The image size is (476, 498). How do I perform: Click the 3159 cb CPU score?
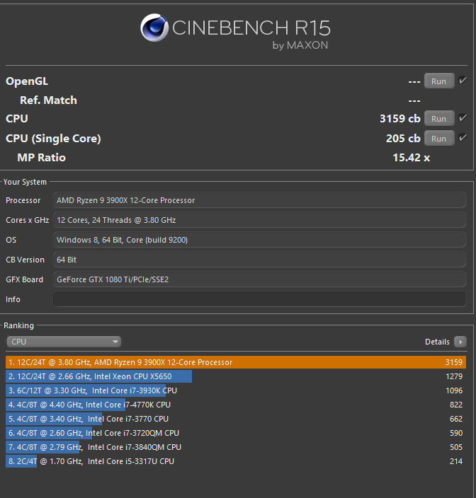(x=400, y=119)
